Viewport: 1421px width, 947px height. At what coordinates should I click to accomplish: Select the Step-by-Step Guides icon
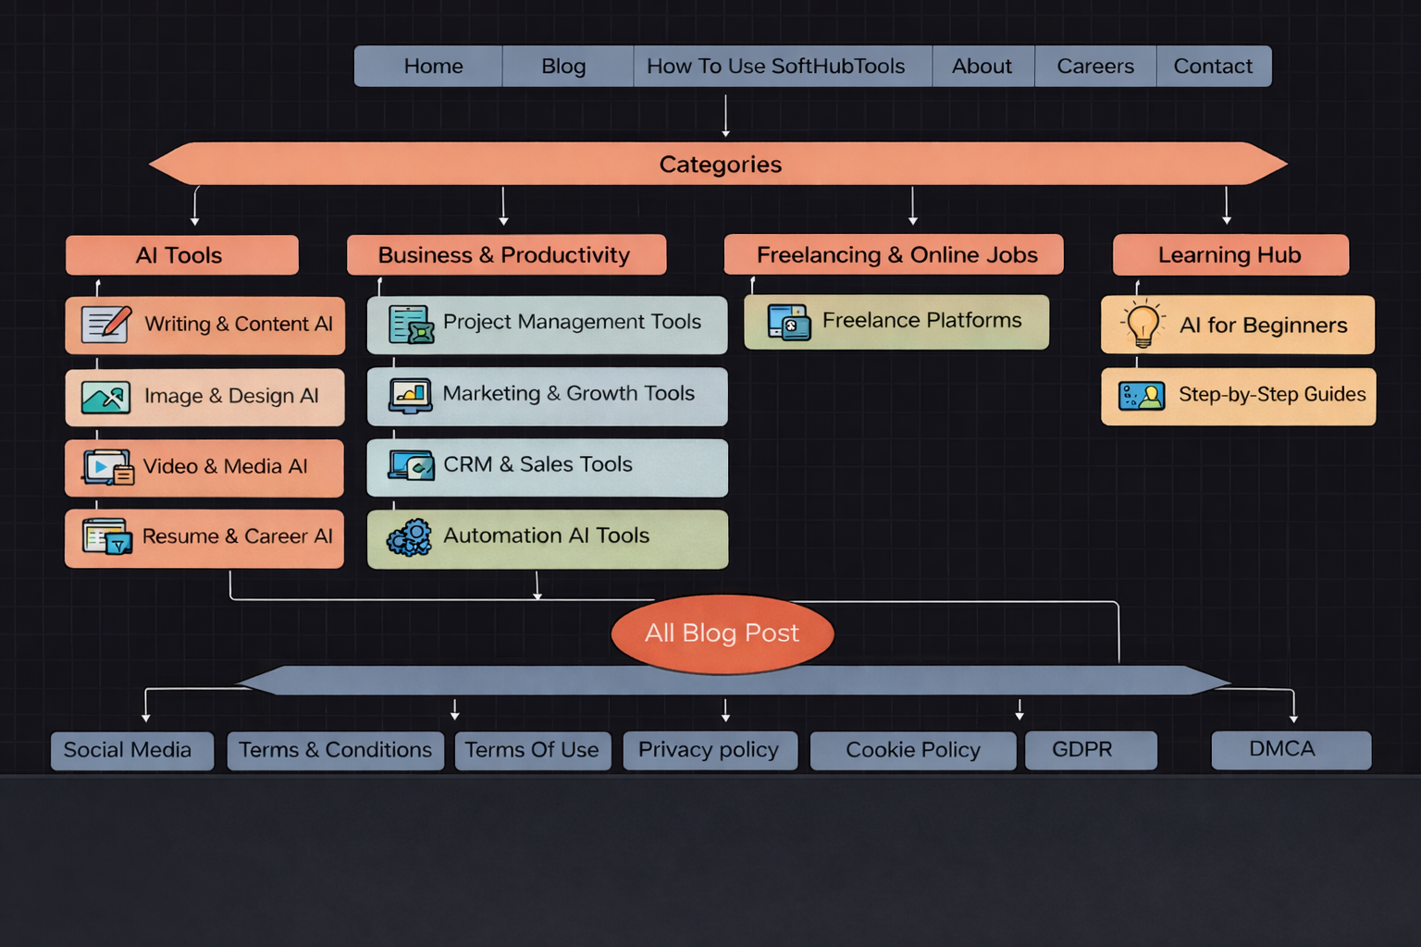click(1142, 396)
